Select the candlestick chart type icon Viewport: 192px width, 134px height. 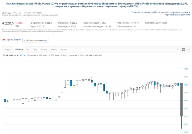tap(184, 50)
